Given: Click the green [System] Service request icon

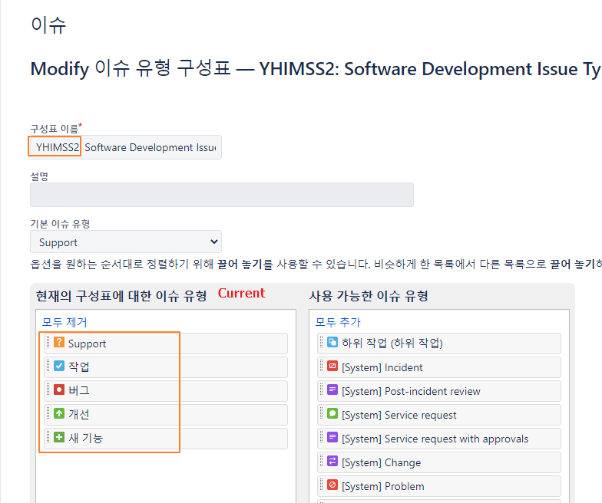Looking at the screenshot, I should coord(332,413).
